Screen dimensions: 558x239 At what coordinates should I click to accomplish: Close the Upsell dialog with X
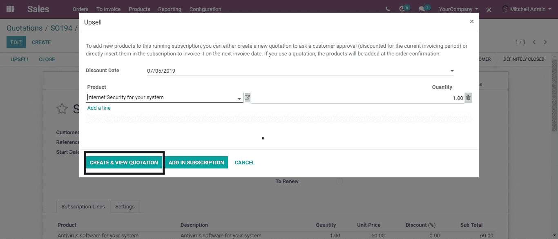click(471, 22)
